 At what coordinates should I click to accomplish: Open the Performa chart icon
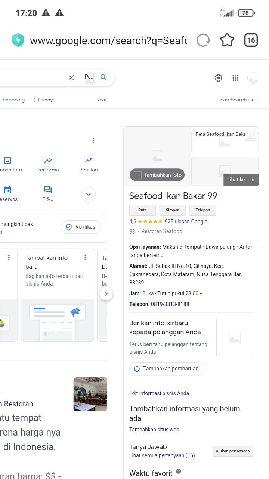48,161
